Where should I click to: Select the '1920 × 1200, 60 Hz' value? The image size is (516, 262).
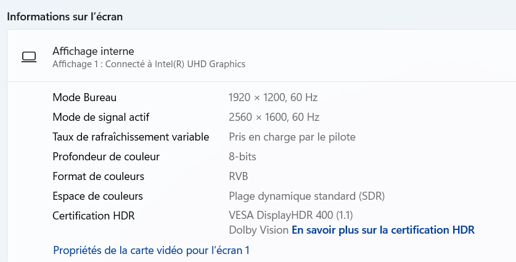tap(273, 97)
